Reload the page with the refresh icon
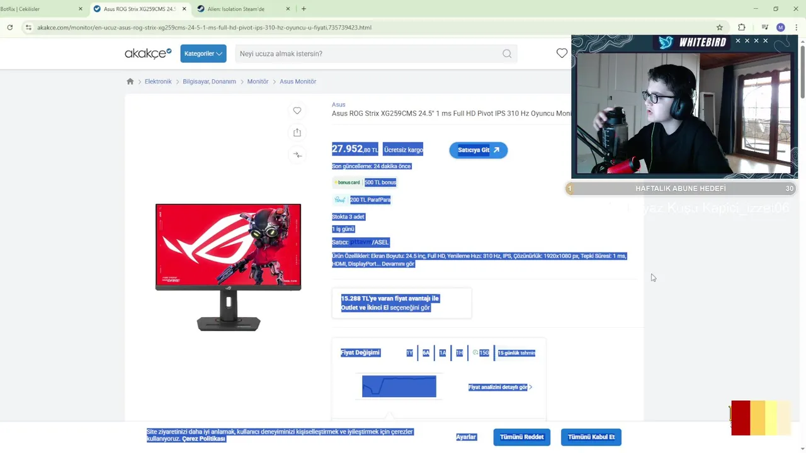 [9, 27]
